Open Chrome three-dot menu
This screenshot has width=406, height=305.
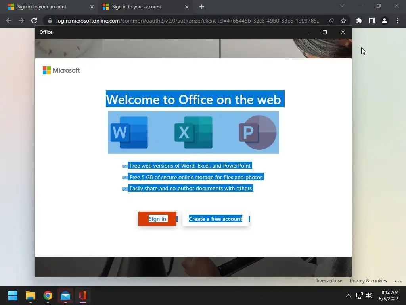(397, 21)
